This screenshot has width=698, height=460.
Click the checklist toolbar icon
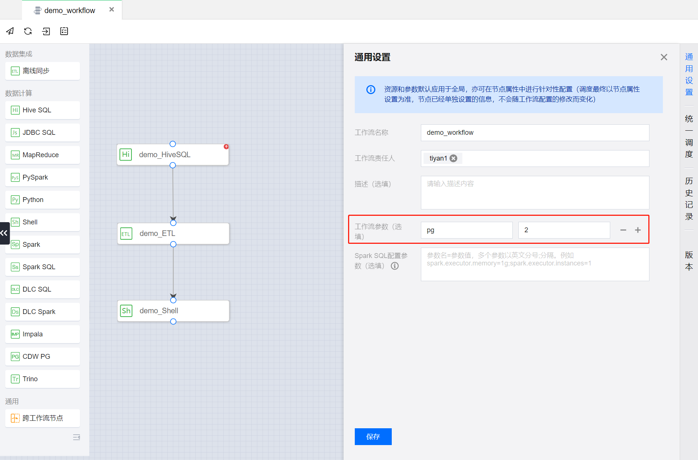[x=64, y=31]
